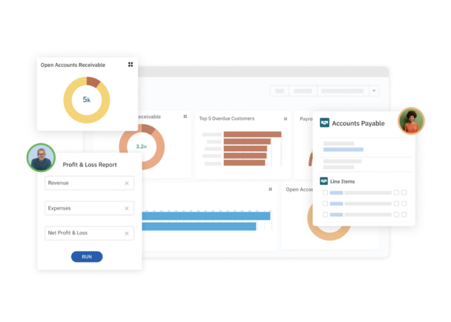Click grid icon on Open Accounts Receivable card
The height and width of the screenshot is (322, 451).
pos(131,64)
